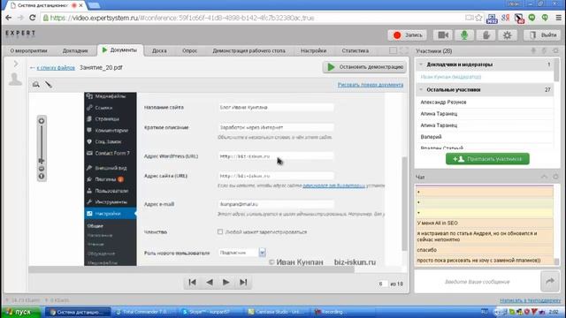This screenshot has width=566, height=318.
Task: Go to previous document page
Action: click(x=210, y=283)
